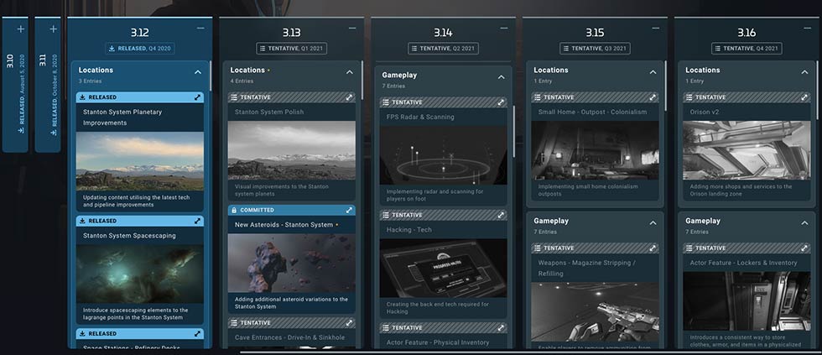The image size is (822, 355).
Task: Click the Tentative Q1 2021 status badge
Action: (x=292, y=48)
